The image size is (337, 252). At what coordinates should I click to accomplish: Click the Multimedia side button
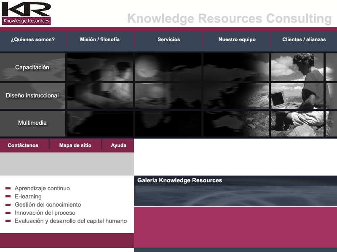tap(32, 123)
